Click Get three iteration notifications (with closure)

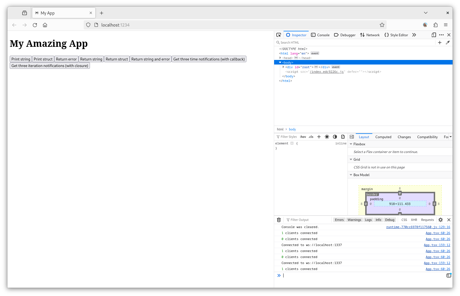(x=50, y=66)
